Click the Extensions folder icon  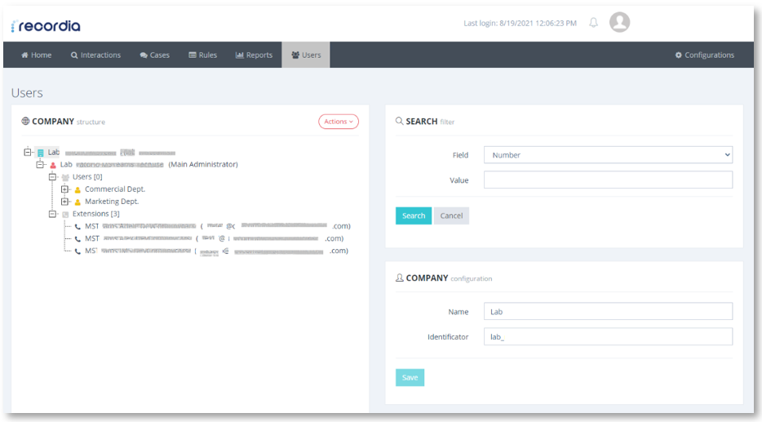pyautogui.click(x=65, y=215)
